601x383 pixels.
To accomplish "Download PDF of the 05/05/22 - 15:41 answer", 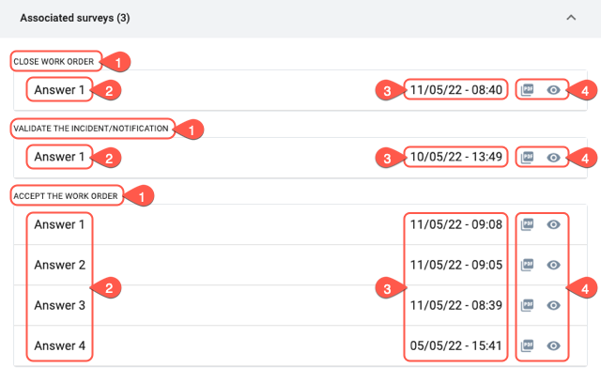I will pos(527,345).
